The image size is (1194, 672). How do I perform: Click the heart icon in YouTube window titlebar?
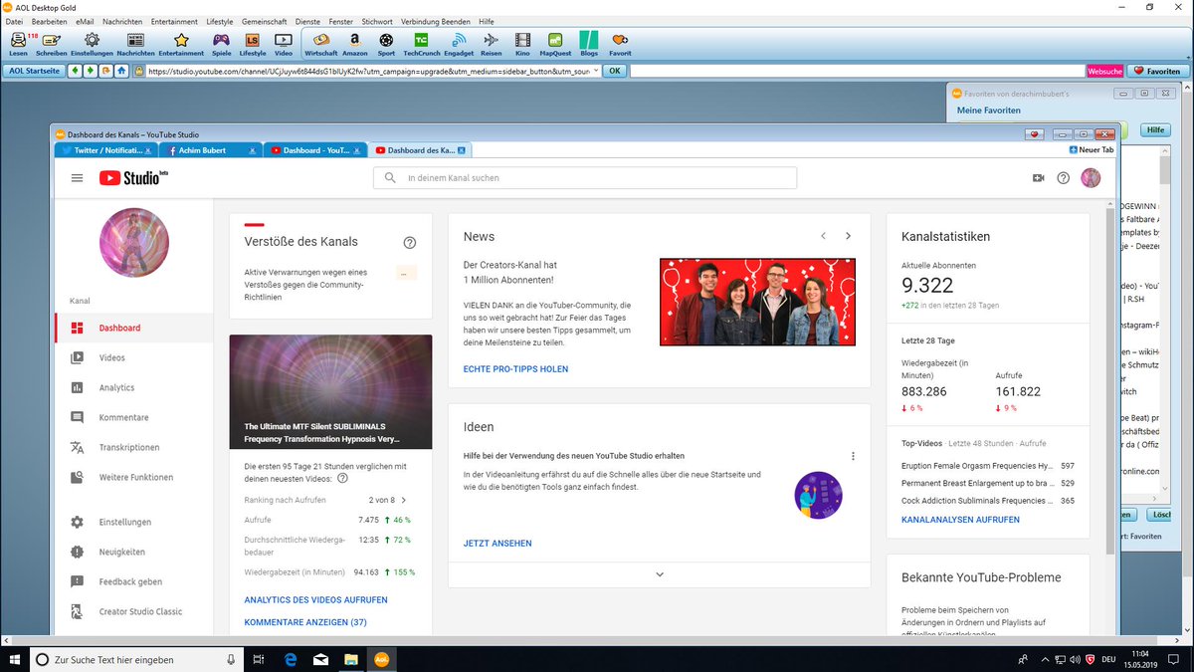[1036, 134]
